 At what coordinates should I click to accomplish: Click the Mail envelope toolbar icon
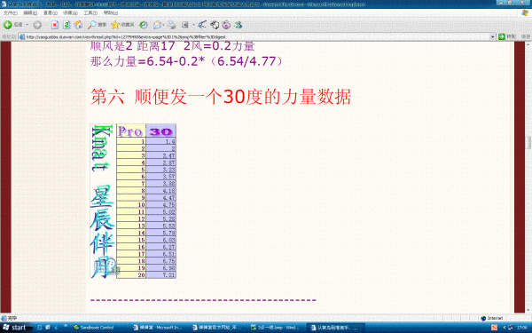tap(157, 25)
